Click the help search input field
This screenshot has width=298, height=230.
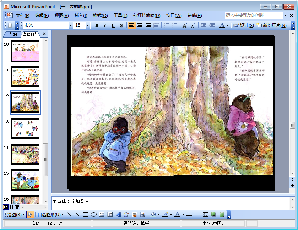coord(254,16)
